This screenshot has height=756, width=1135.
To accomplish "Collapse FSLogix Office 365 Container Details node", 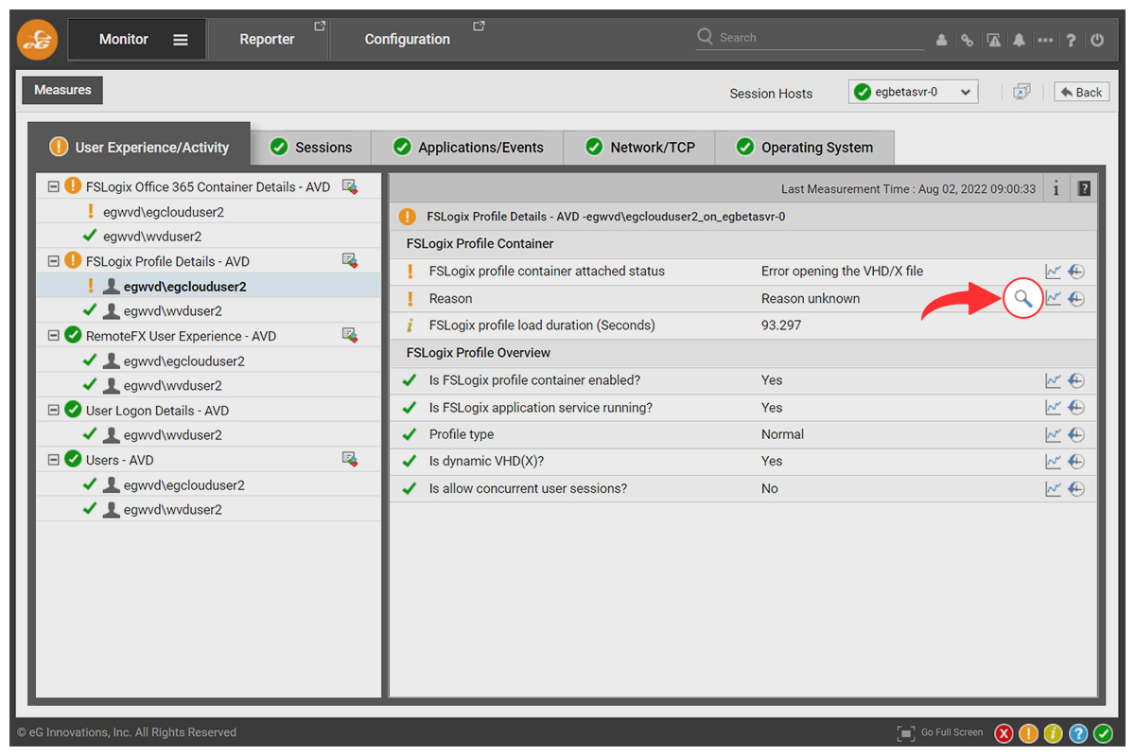I will [53, 186].
